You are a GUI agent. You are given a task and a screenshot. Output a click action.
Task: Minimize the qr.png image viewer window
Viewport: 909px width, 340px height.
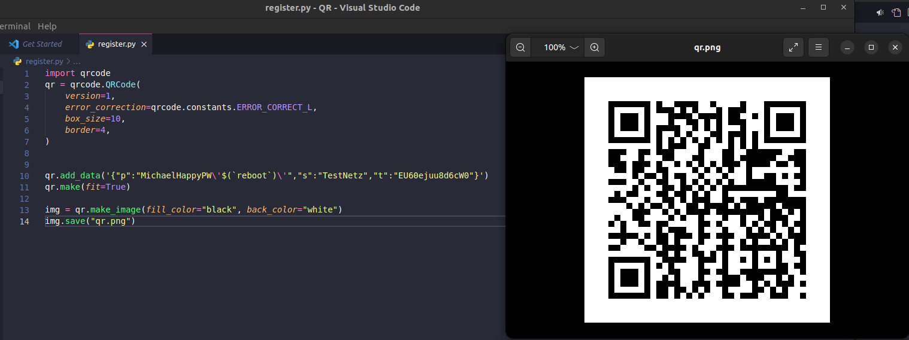(x=847, y=47)
